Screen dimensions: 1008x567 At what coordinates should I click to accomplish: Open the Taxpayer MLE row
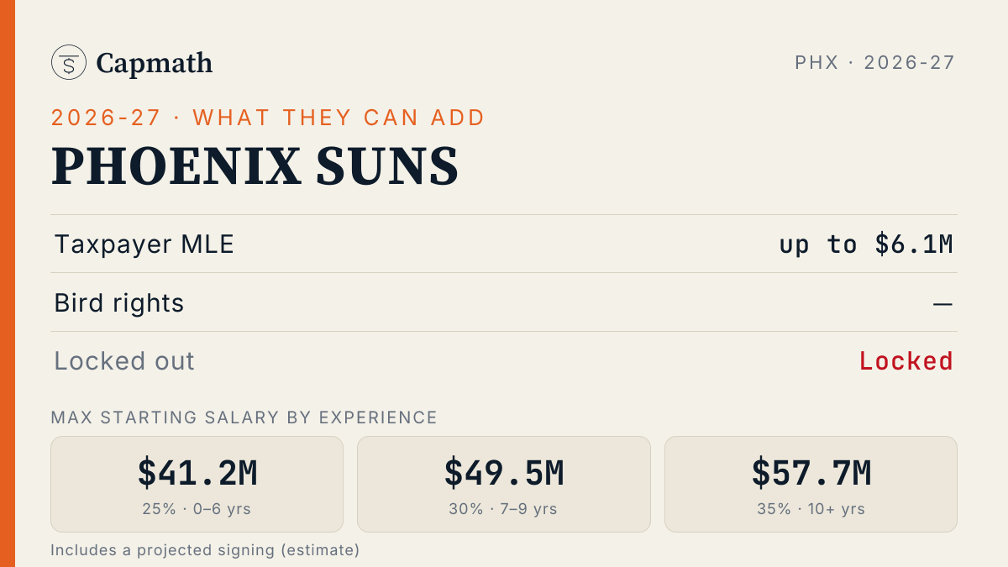coord(504,244)
